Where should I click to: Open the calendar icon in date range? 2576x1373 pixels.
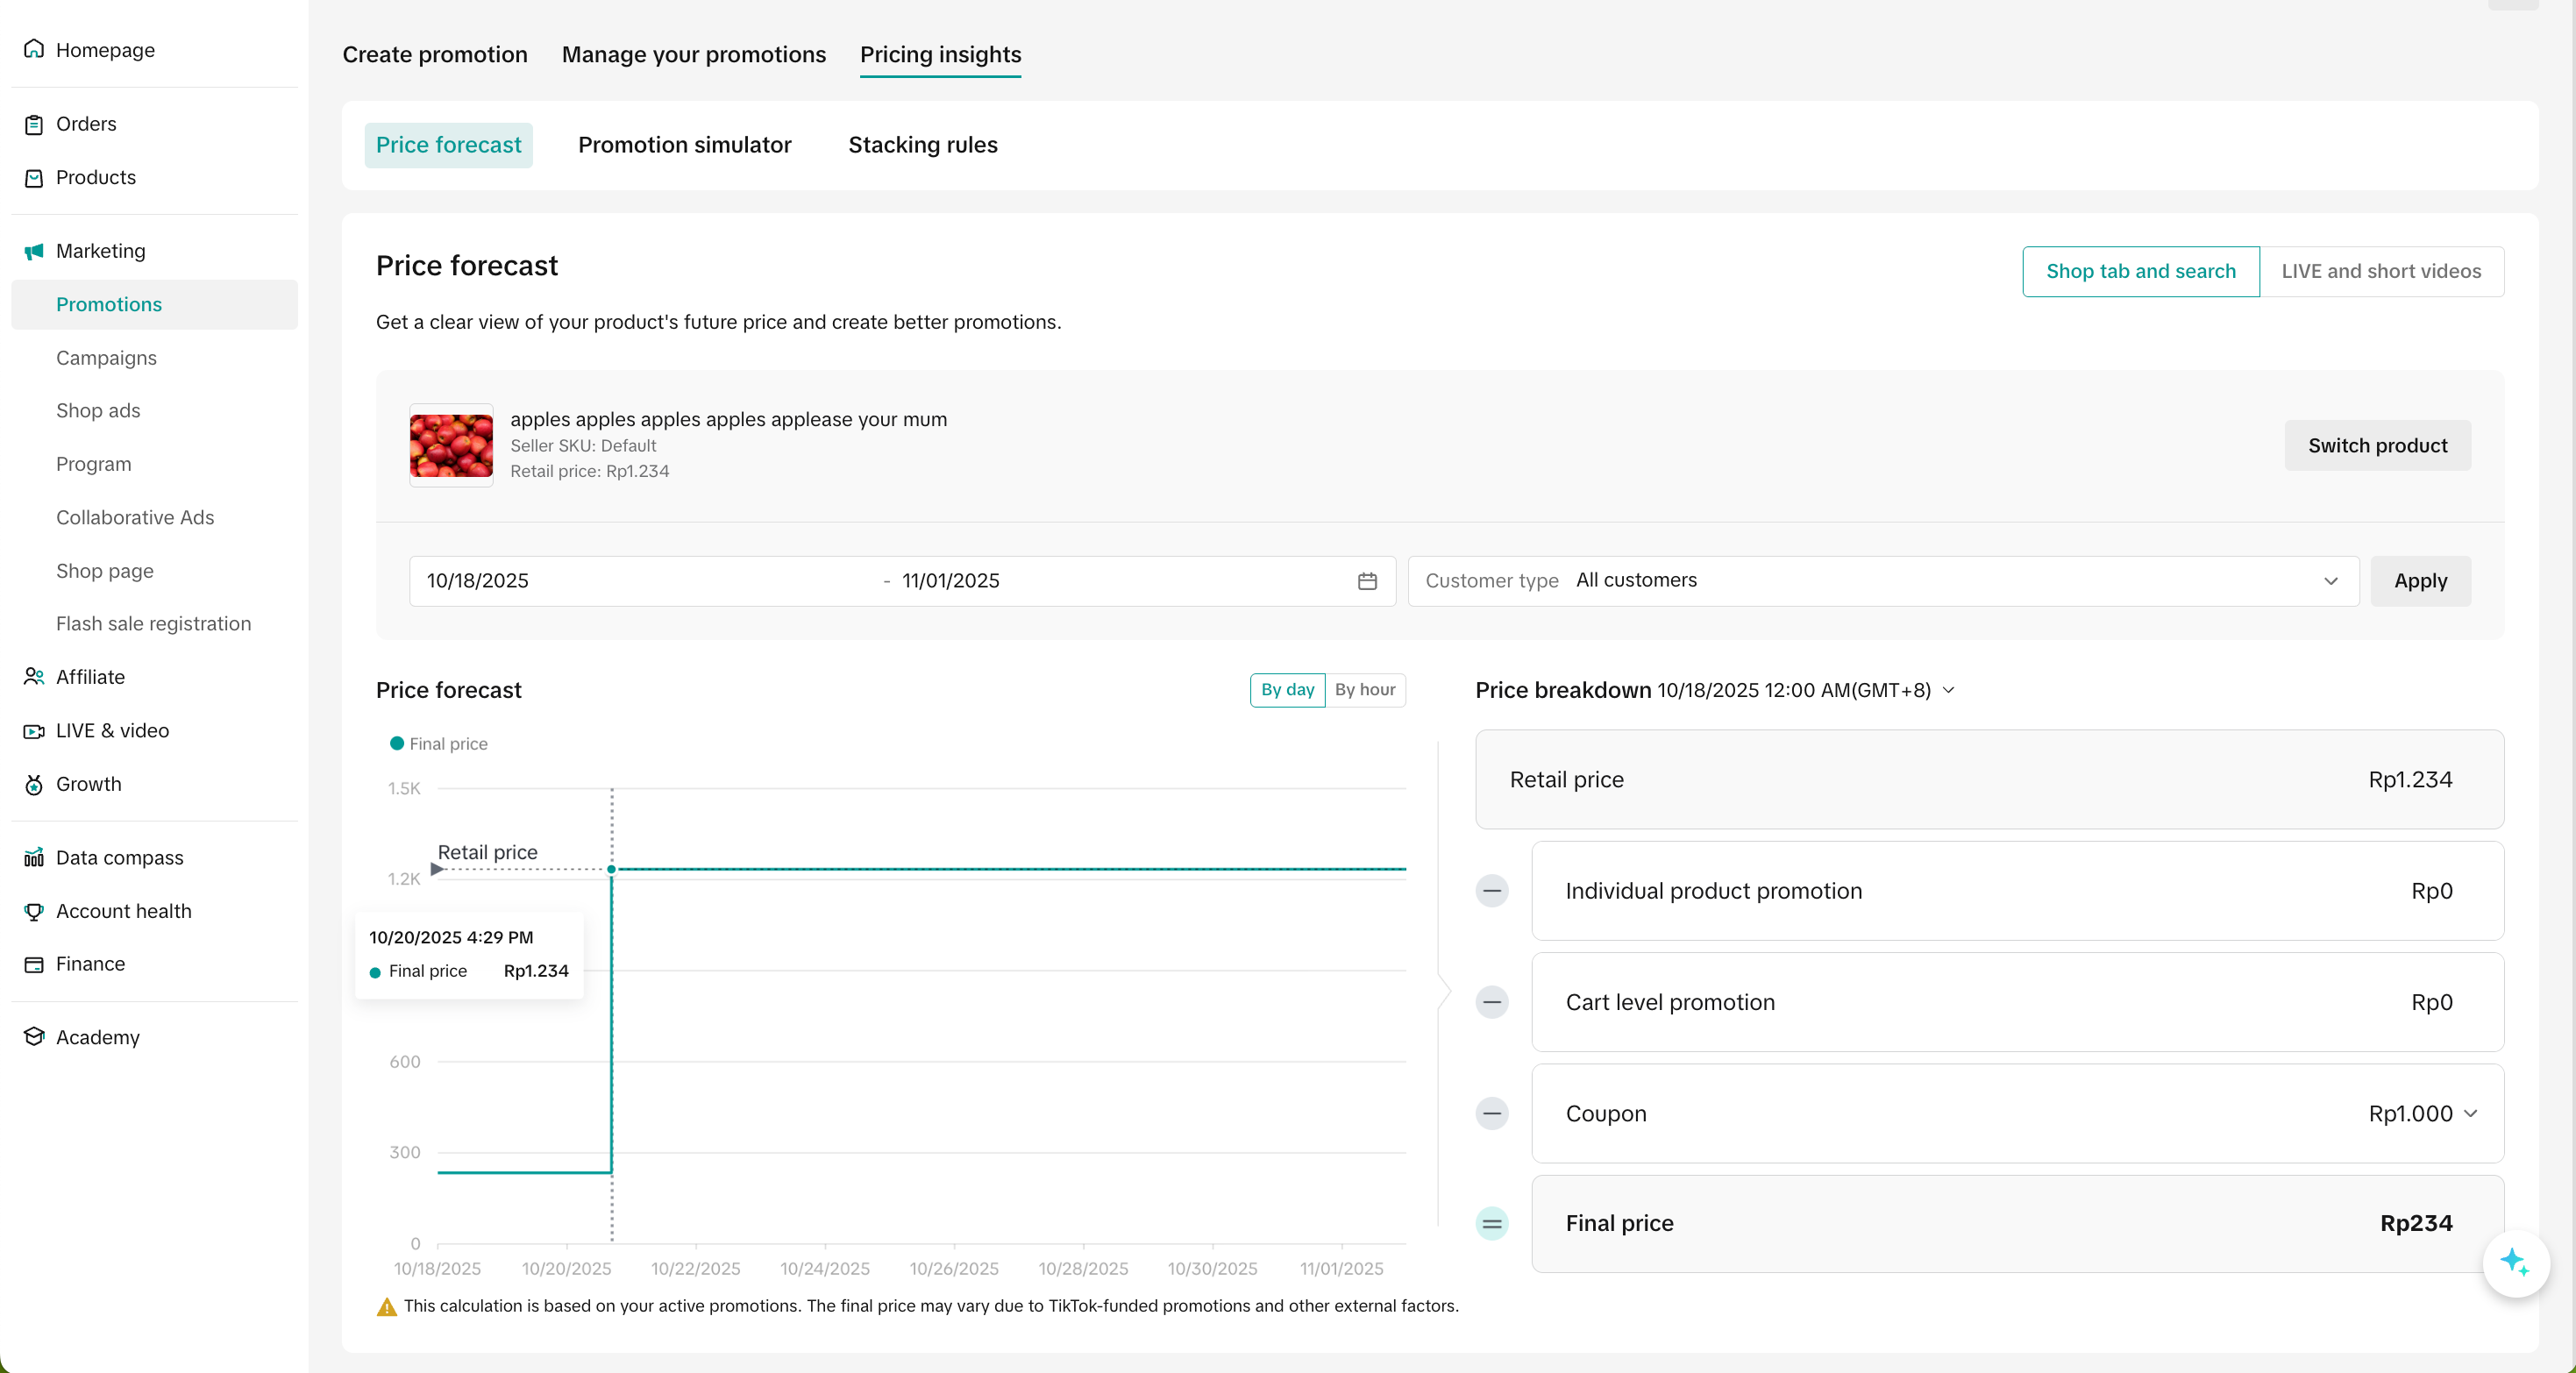(1367, 581)
